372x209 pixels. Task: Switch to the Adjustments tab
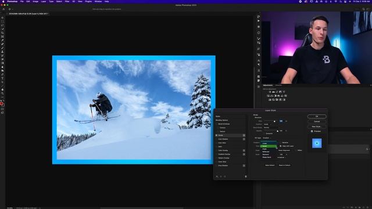(268, 85)
